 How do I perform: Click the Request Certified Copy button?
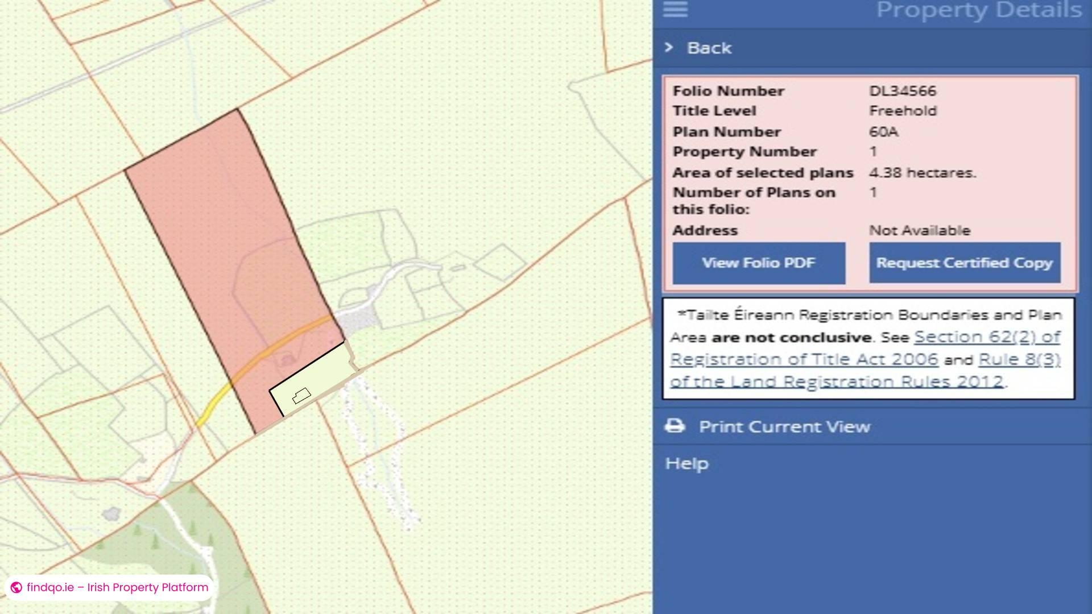tap(963, 263)
